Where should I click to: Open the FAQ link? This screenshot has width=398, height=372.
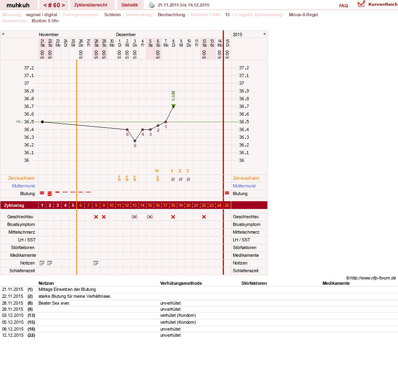[x=343, y=6]
